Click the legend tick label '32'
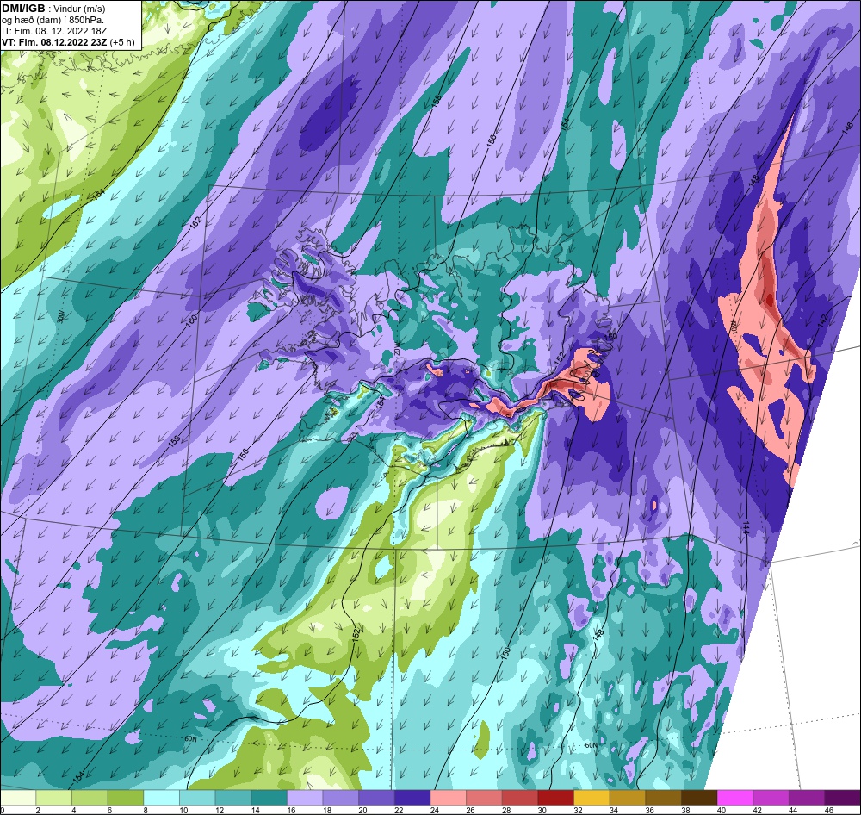This screenshot has height=815, width=861. 579,810
